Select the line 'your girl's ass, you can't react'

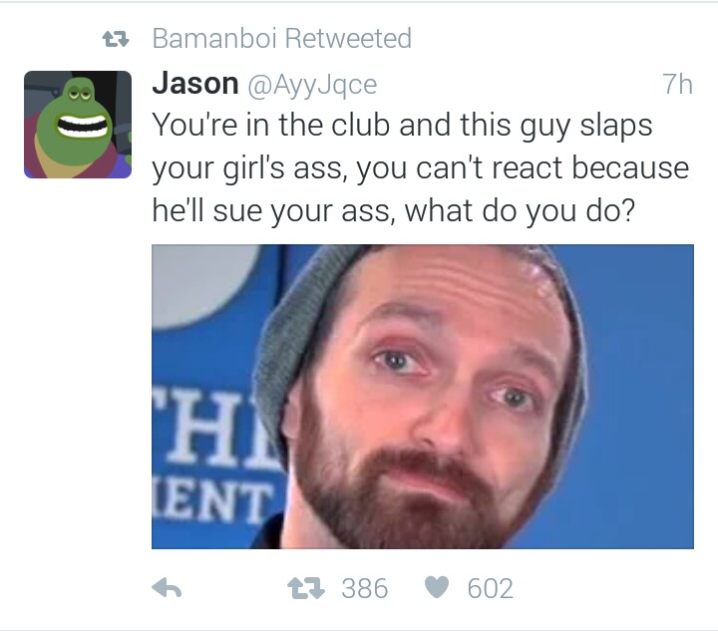click(358, 167)
